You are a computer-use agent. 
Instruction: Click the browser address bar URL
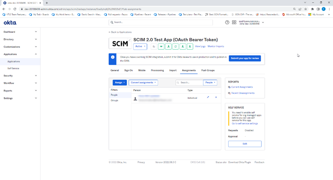[x=83, y=9]
